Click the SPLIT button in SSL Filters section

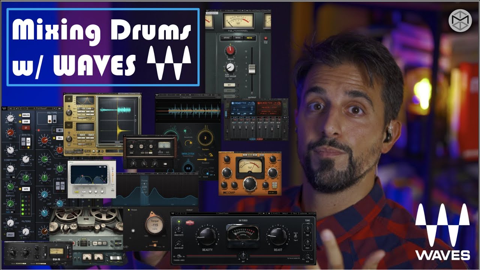click(10, 234)
